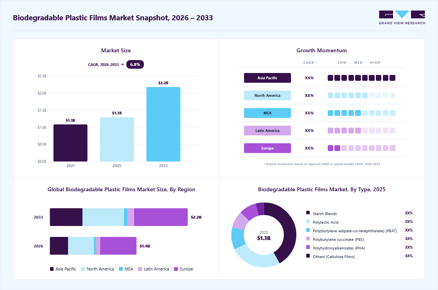The image size is (438, 290).
Task: Click the Polylactic Acid color swatch
Action: [308, 221]
